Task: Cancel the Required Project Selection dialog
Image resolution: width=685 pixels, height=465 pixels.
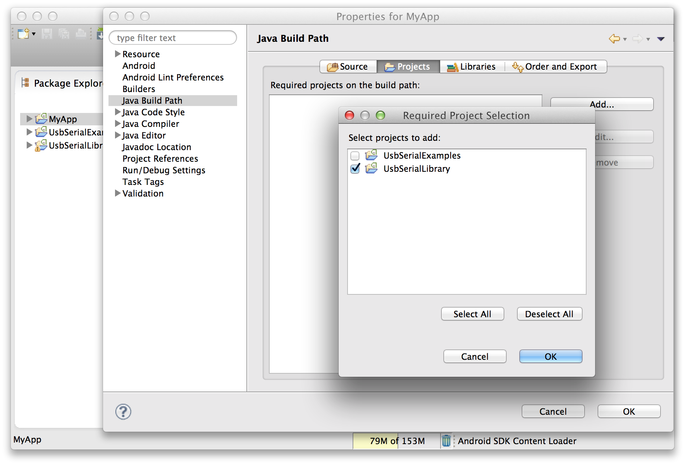Action: [x=475, y=356]
